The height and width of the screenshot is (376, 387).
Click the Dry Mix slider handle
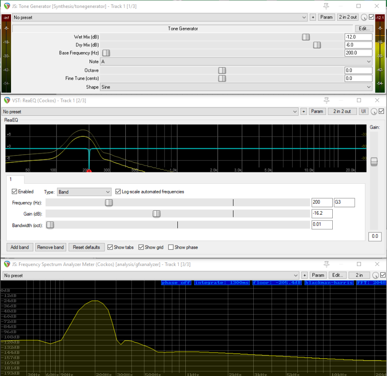tap(317, 45)
